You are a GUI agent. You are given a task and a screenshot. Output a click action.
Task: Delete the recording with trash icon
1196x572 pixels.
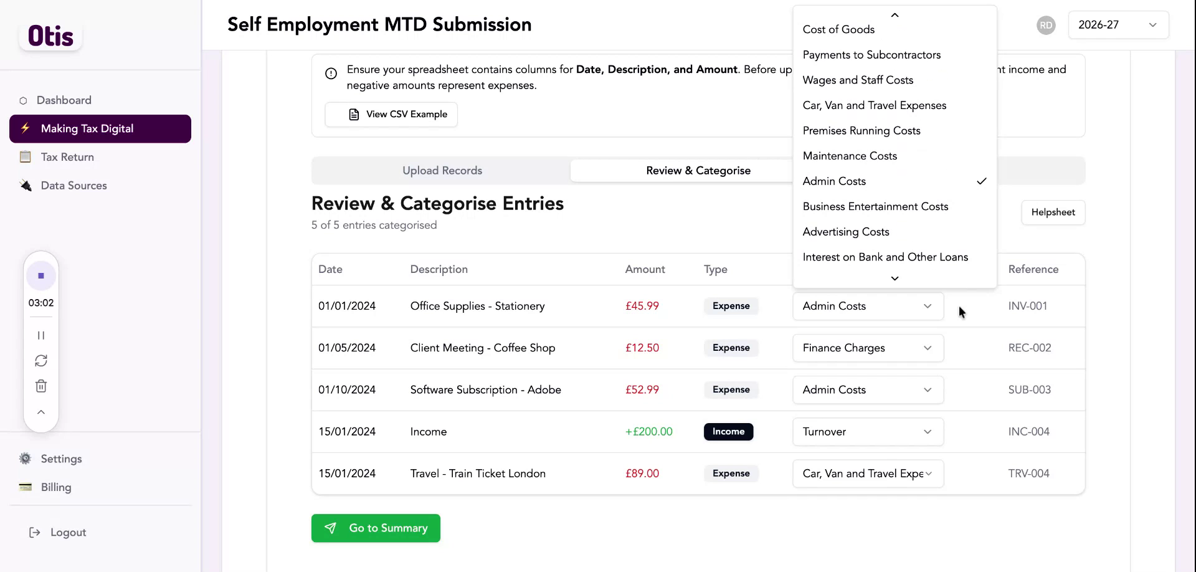(41, 386)
